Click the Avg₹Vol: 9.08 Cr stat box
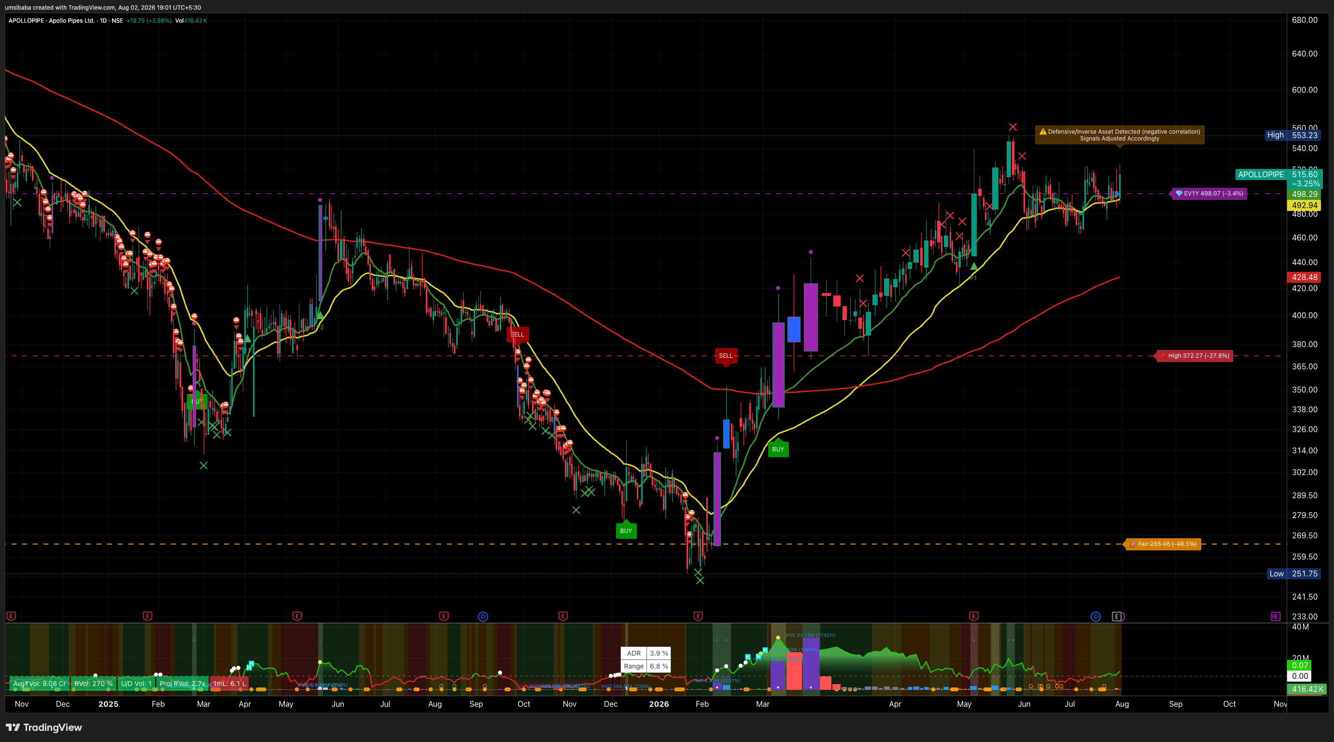1334x742 pixels. click(40, 684)
